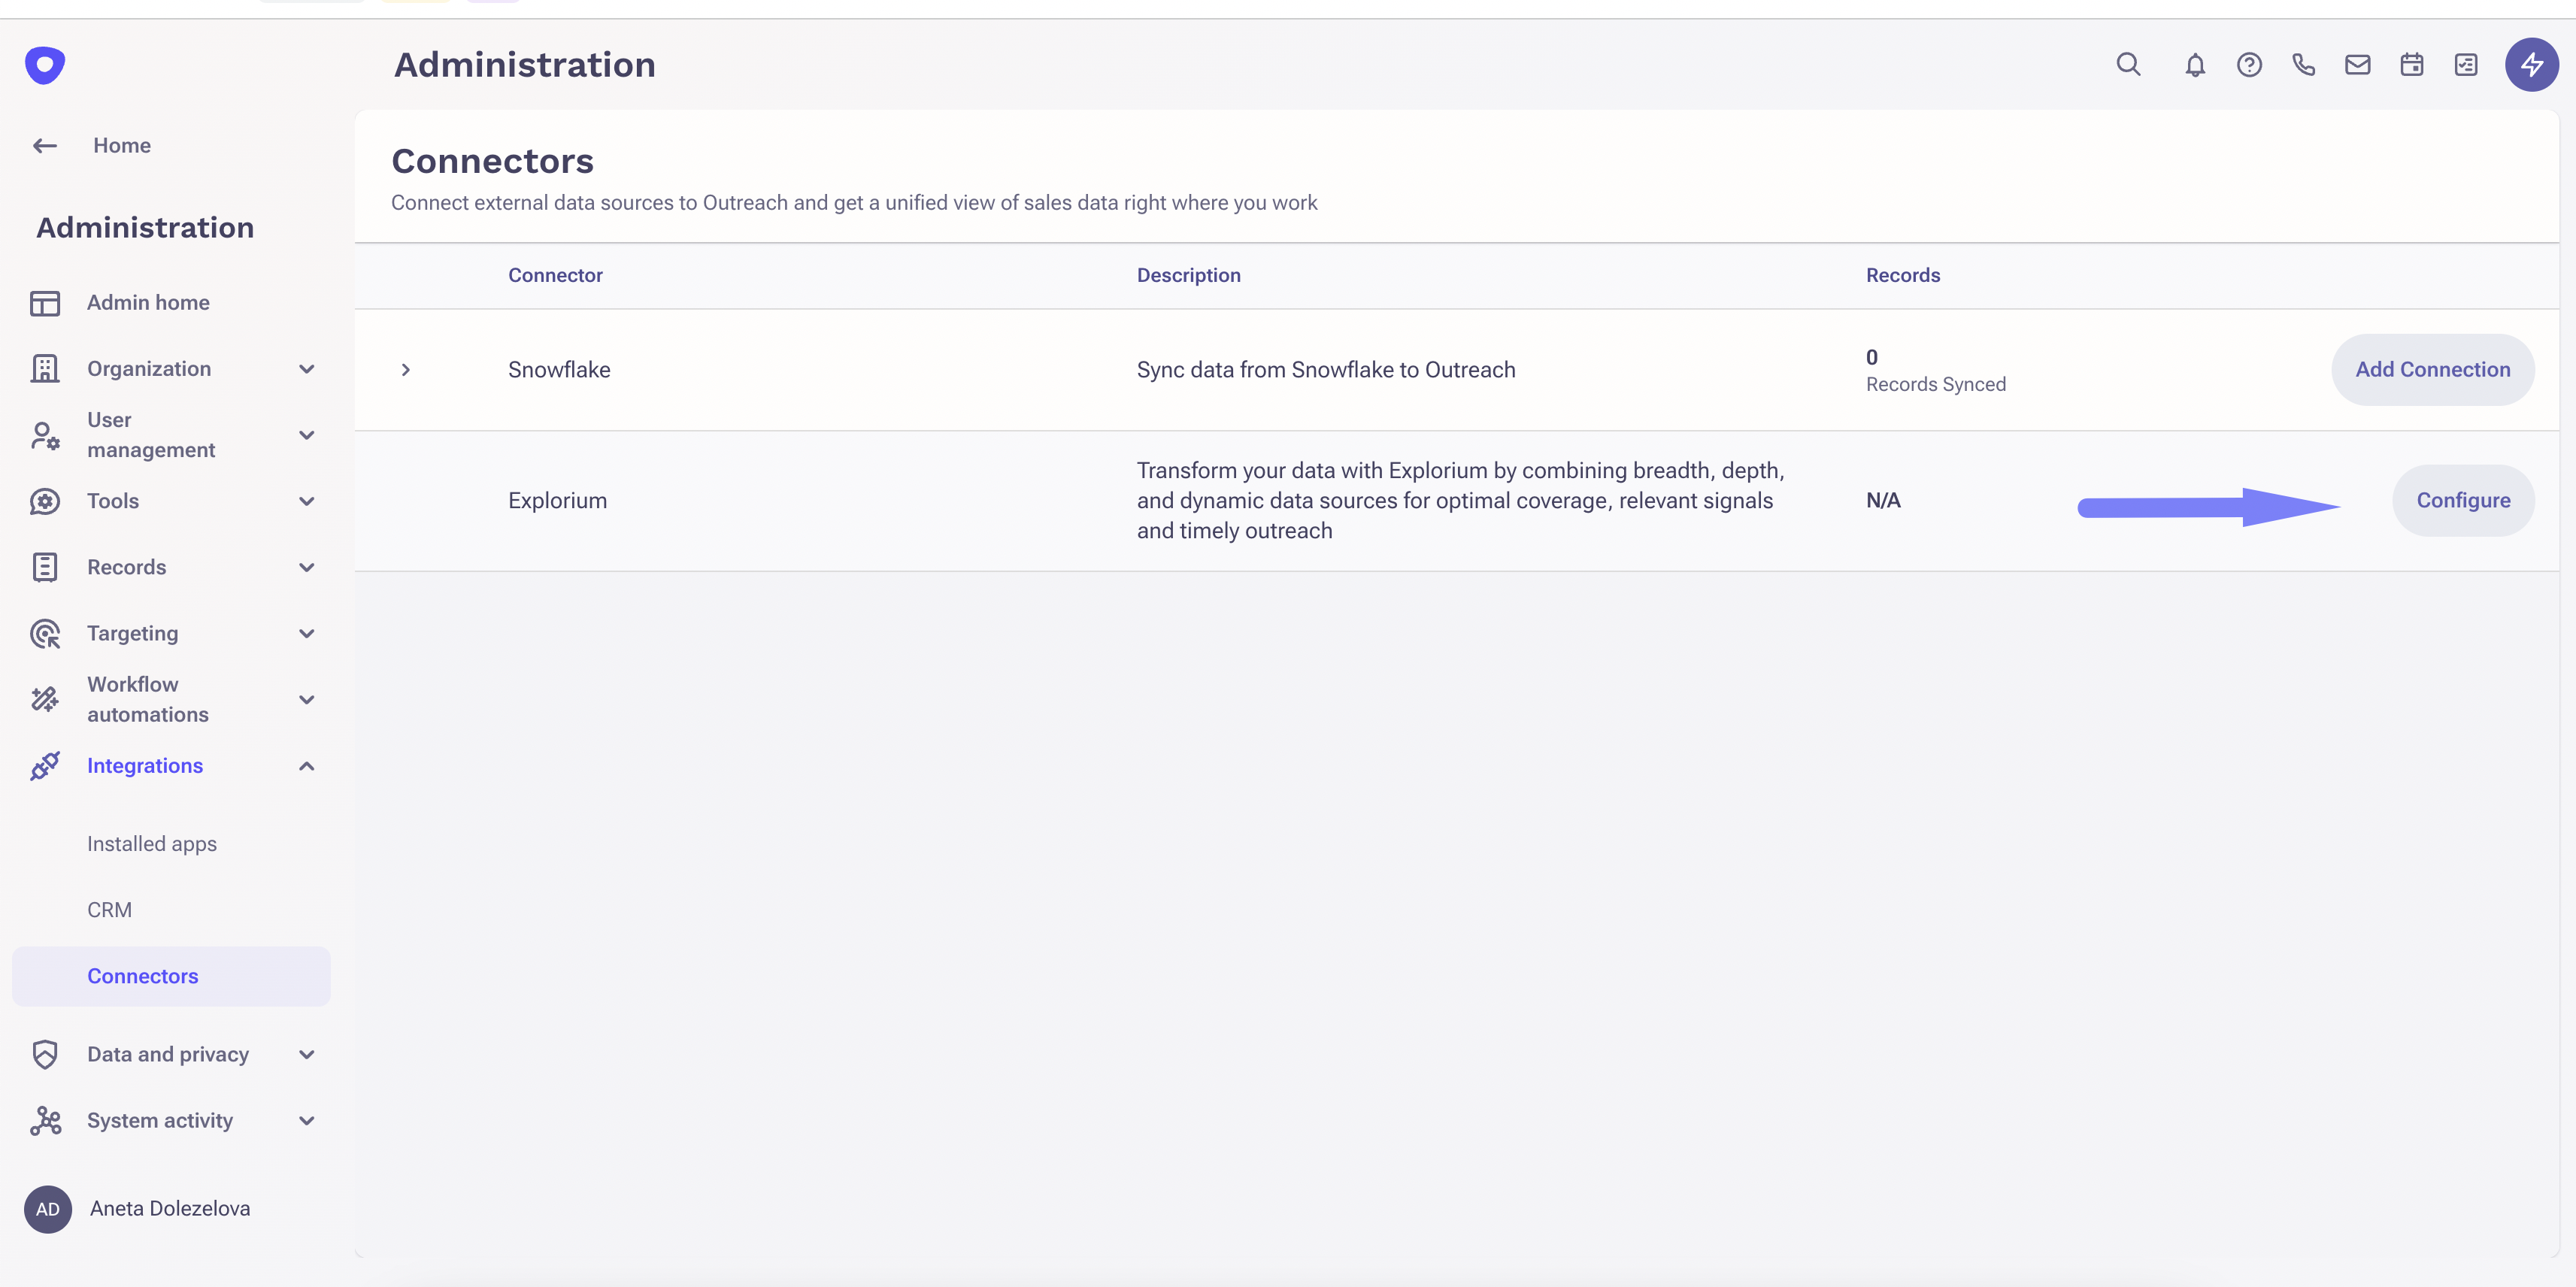The height and width of the screenshot is (1287, 2576).
Task: Expand the Snowflake connector row
Action: click(405, 370)
